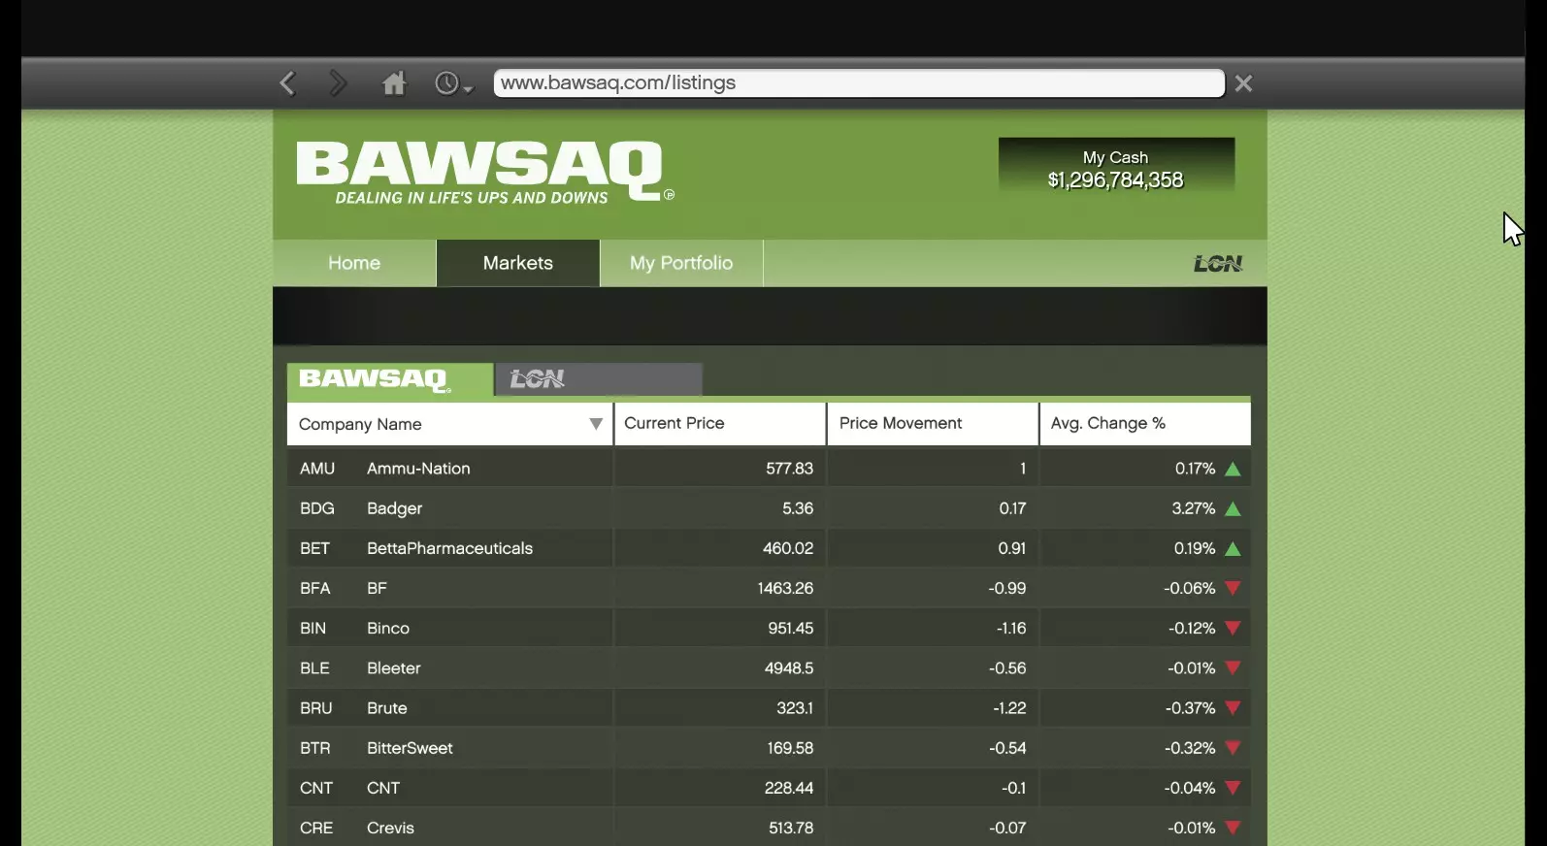Click the BLE ticker symbol
The image size is (1547, 846).
(314, 668)
